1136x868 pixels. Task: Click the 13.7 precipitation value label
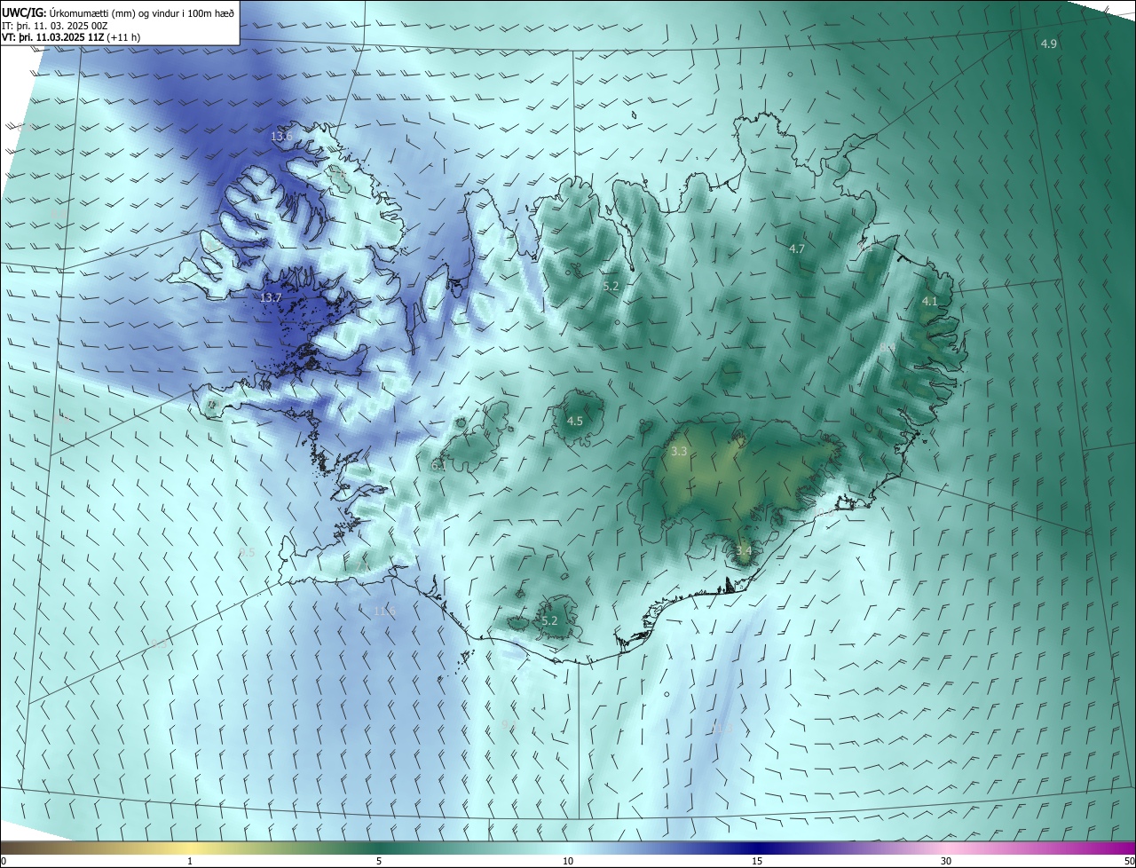(271, 297)
